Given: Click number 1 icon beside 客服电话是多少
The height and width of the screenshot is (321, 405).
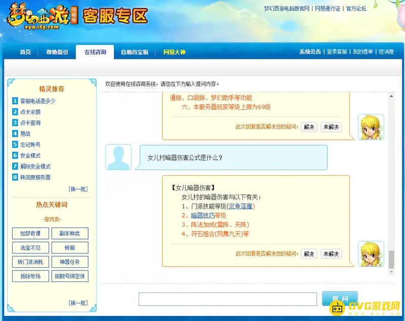Looking at the screenshot, I should pyautogui.click(x=15, y=101).
